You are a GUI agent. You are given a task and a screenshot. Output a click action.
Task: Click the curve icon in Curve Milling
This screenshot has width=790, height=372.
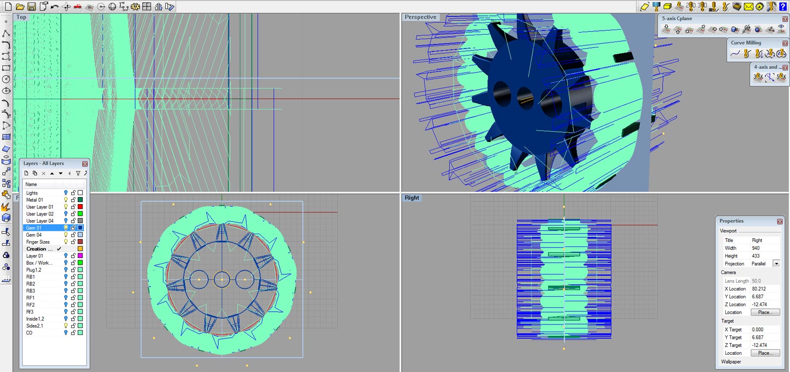[x=735, y=53]
